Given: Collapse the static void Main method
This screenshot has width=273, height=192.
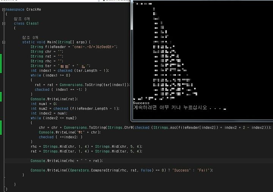Looking at the screenshot, I should [x=4, y=42].
